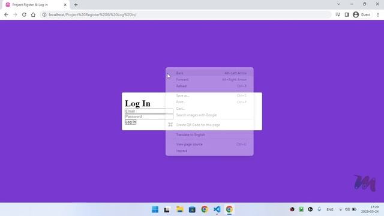This screenshot has width=384, height=216.
Task: Choose Save as... in the context menu
Action: 209,95
